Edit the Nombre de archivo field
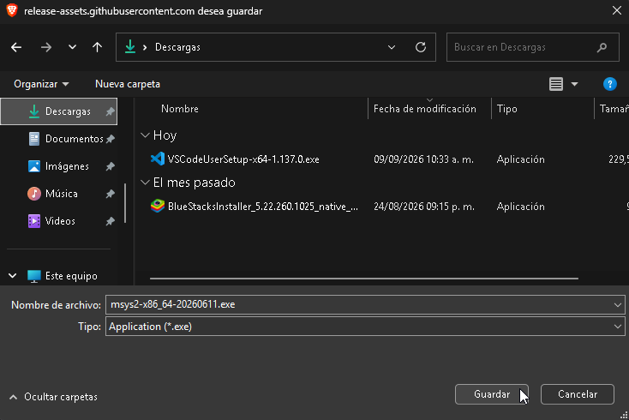The image size is (629, 420). [359, 304]
